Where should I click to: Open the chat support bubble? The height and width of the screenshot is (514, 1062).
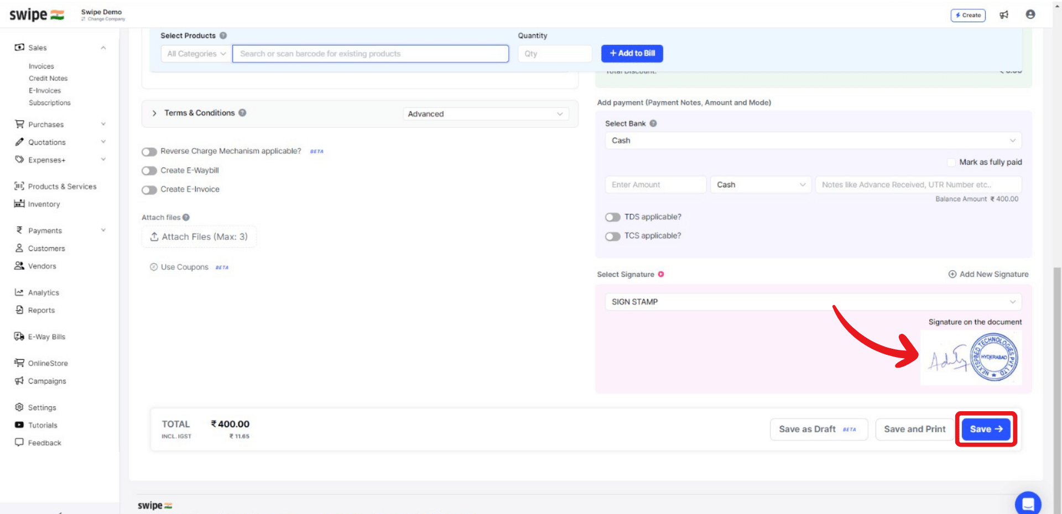click(1028, 503)
